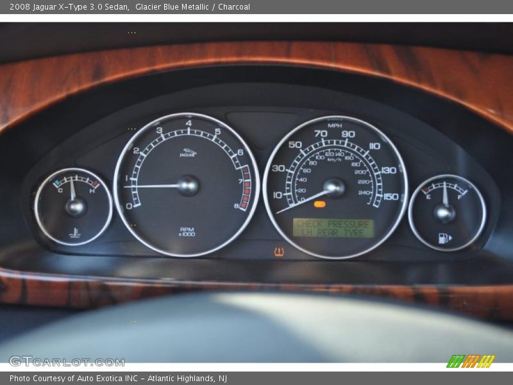513x385 pixels.
Task: Click the orange tyre pressure warning light
Action: pos(279,252)
